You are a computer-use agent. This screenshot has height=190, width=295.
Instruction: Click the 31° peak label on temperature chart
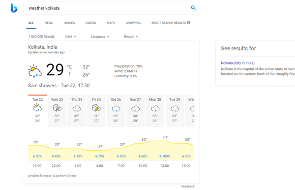pos(166,137)
